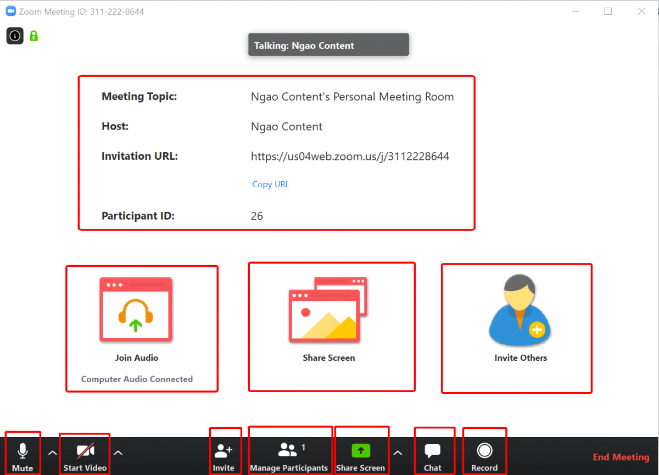Click the Copy URL link

coord(271,185)
